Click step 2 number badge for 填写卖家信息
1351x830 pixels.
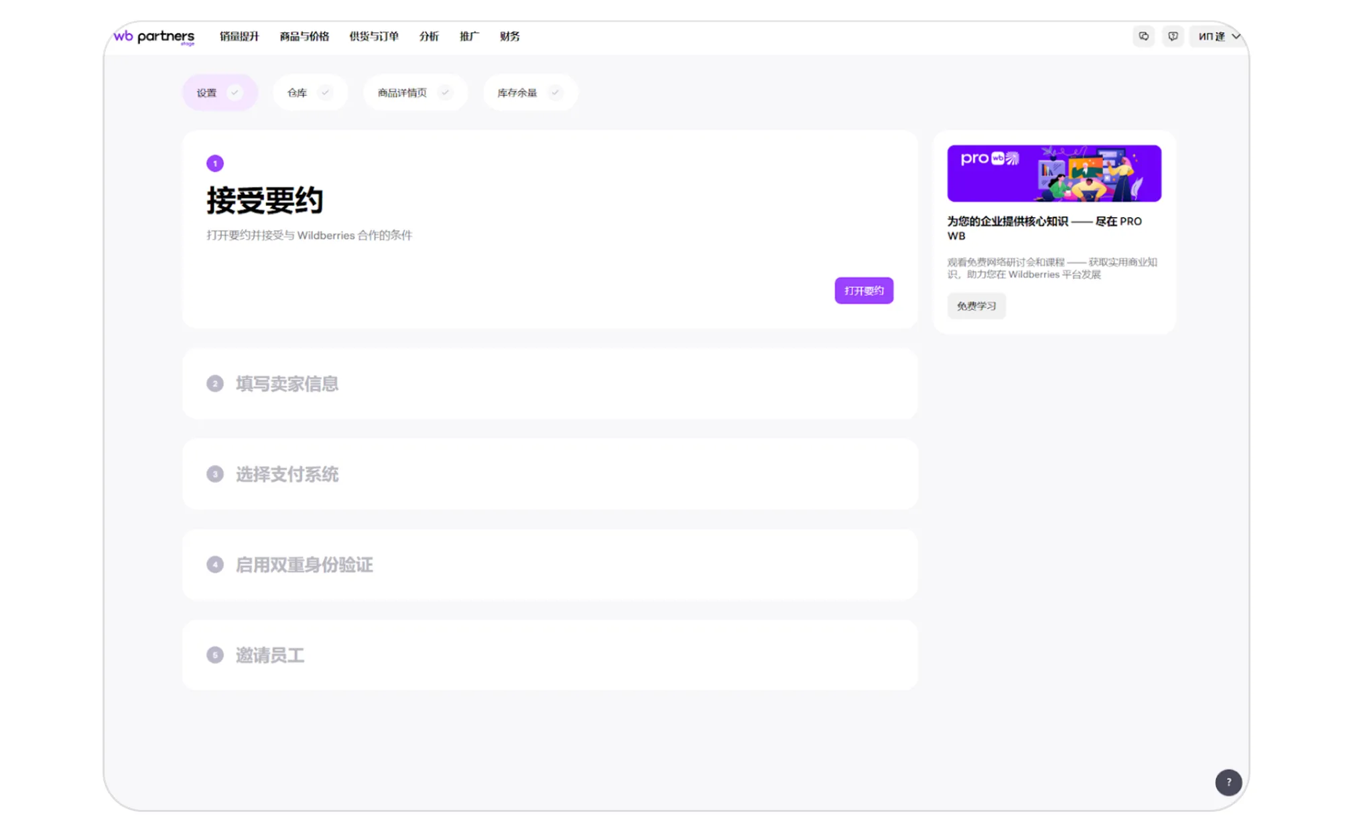tap(214, 384)
